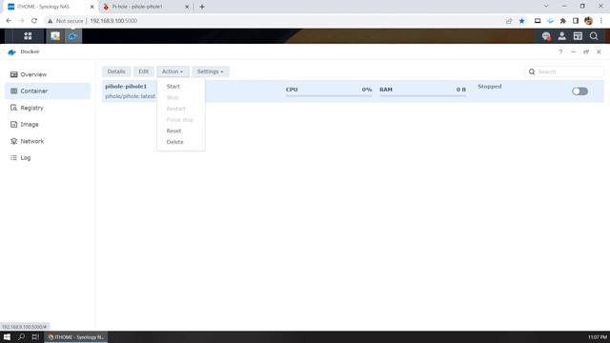This screenshot has width=610, height=343.
Task: Open Chrome profile avatar
Action: 588,21
